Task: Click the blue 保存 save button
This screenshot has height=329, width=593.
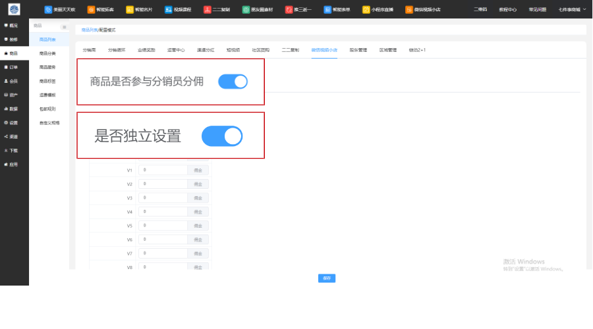Action: point(327,278)
